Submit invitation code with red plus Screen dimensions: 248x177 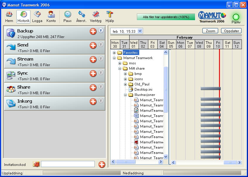(102, 164)
